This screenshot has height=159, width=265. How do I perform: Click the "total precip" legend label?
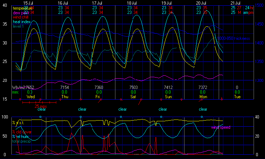[21, 141]
